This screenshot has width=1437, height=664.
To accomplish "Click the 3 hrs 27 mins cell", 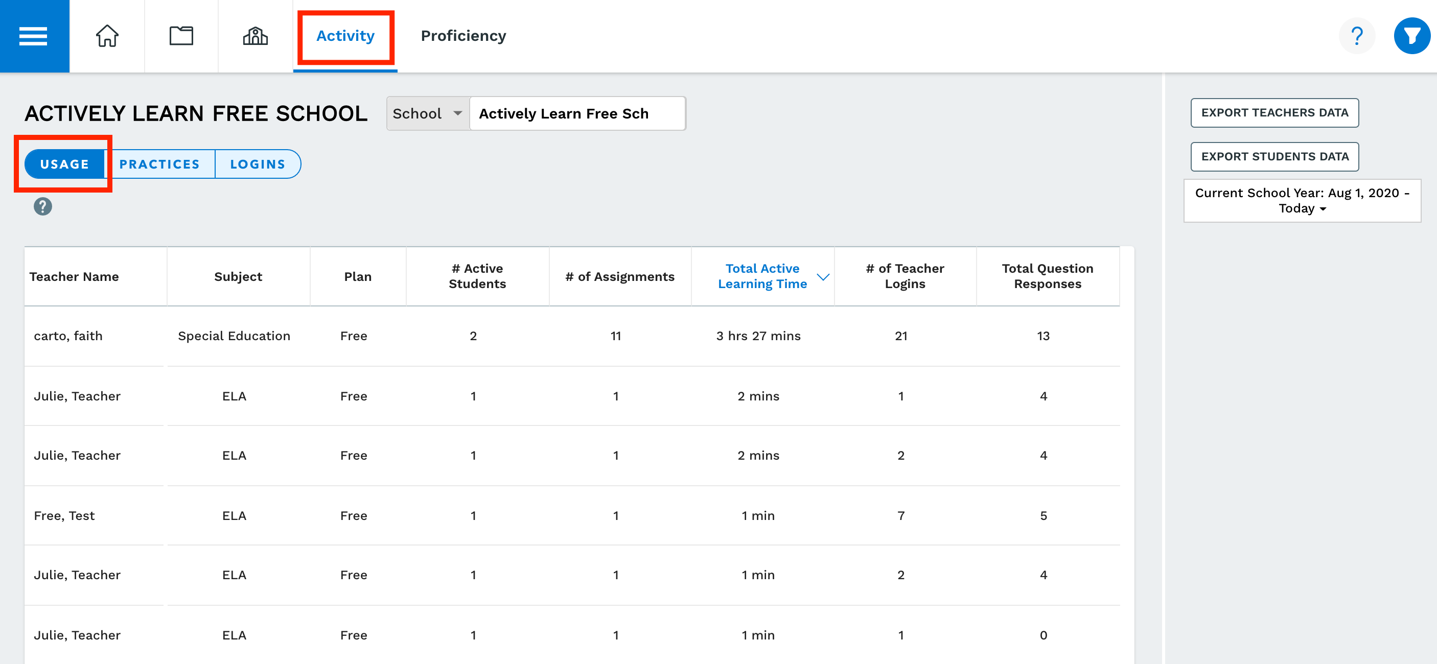I will (x=758, y=336).
